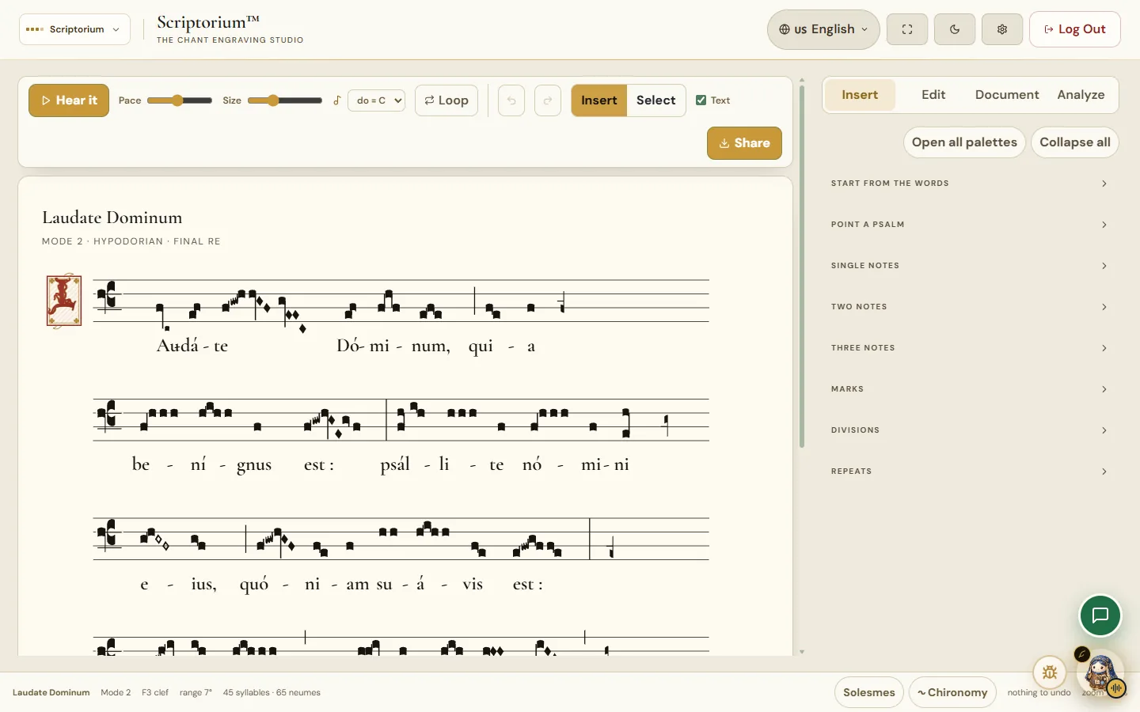The width and height of the screenshot is (1140, 712).
Task: Switch to Insert mode in toolbar
Action: [x=599, y=100]
